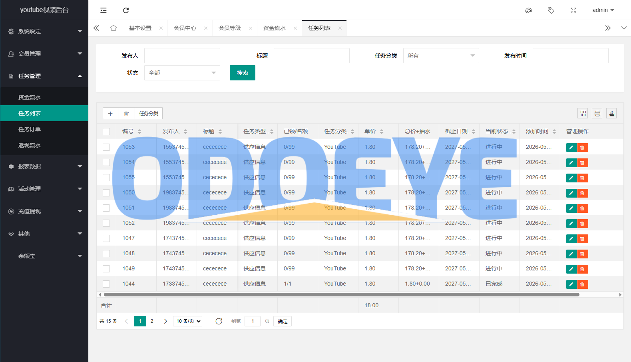Collapse the 任务管理 sidebar menu

[44, 76]
